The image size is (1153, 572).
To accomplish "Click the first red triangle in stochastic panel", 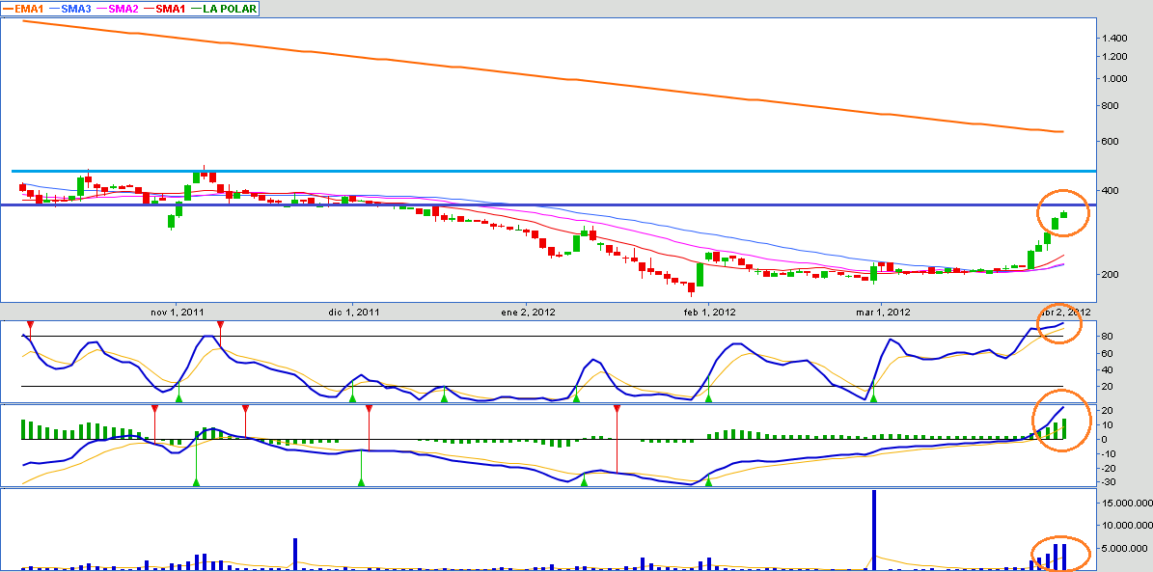I will point(30,324).
